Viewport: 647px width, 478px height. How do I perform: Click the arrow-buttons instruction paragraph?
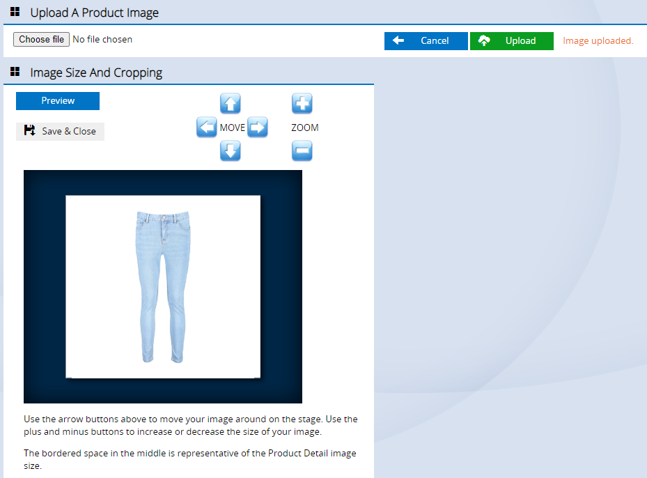[x=191, y=426]
